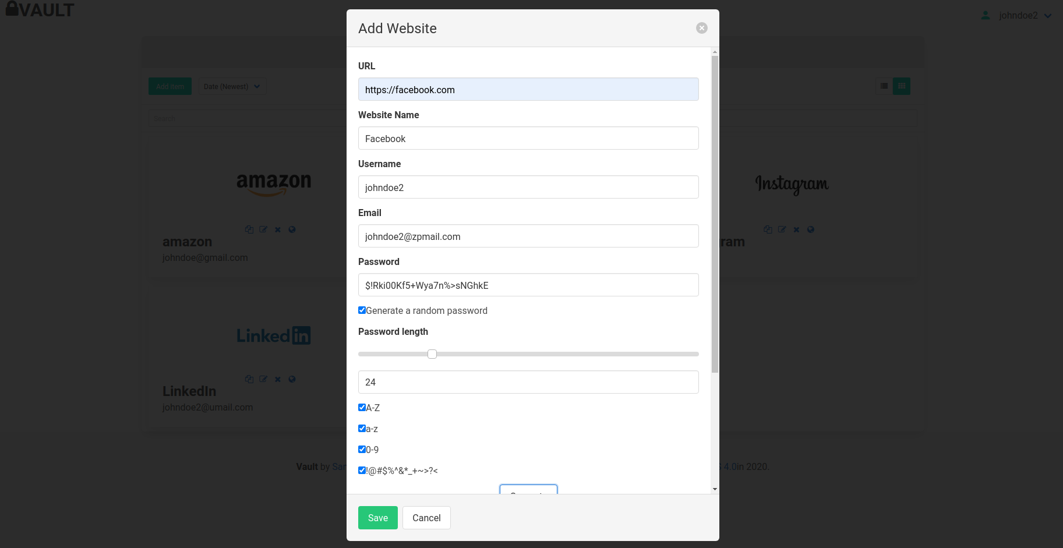Open the Date (Newest) sort dropdown
The height and width of the screenshot is (548, 1063).
point(232,86)
